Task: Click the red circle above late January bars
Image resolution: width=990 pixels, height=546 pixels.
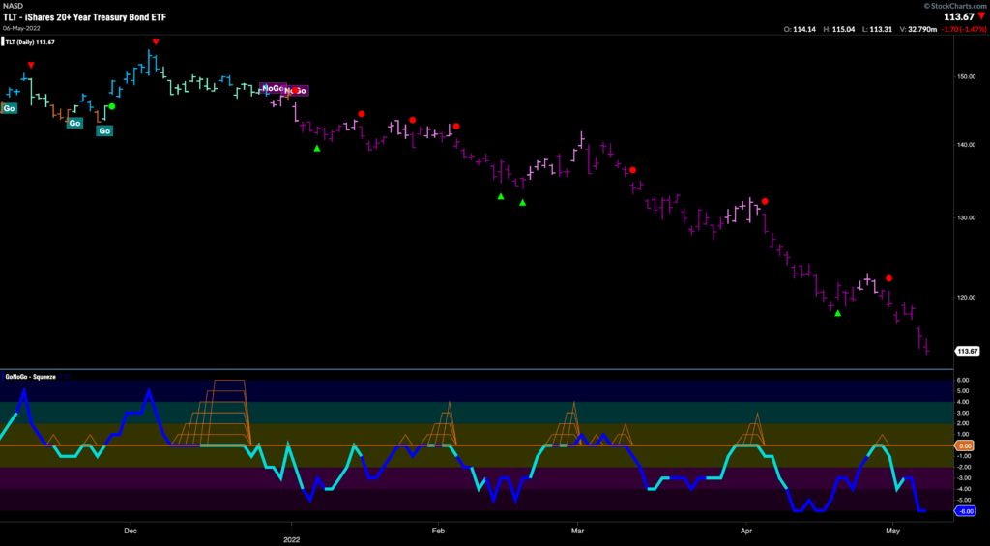Action: pyautogui.click(x=412, y=119)
